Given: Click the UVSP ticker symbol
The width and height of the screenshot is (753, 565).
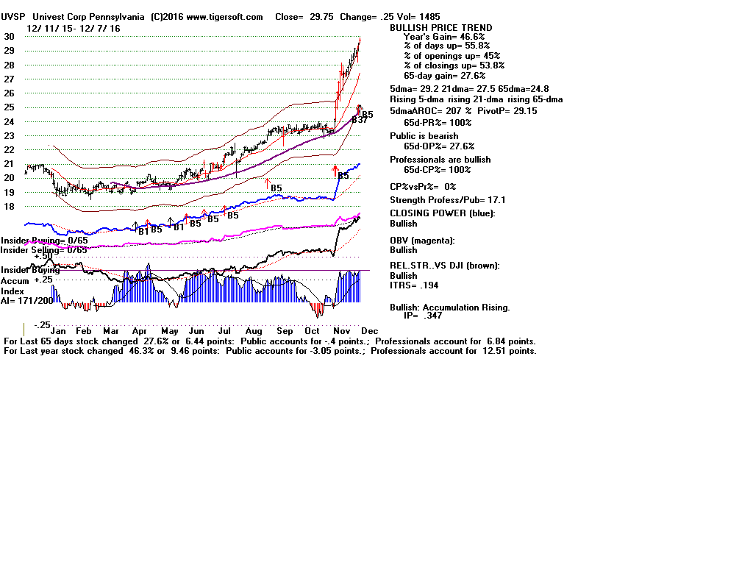Looking at the screenshot, I should (14, 17).
